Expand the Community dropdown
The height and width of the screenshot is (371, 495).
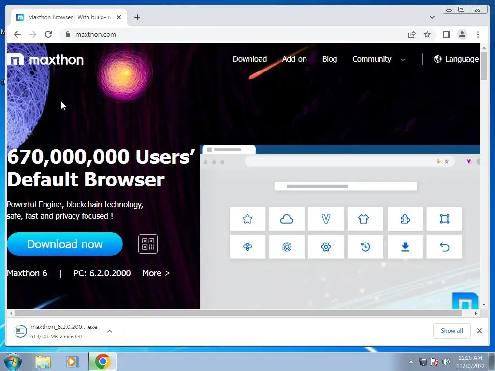pos(379,59)
